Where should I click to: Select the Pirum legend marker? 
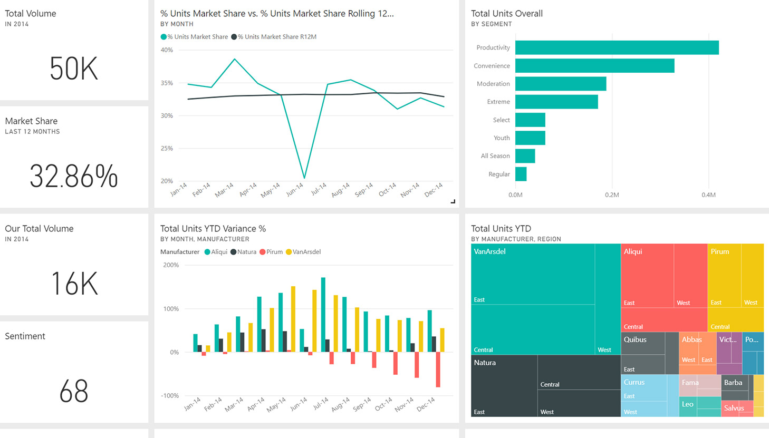pyautogui.click(x=263, y=252)
